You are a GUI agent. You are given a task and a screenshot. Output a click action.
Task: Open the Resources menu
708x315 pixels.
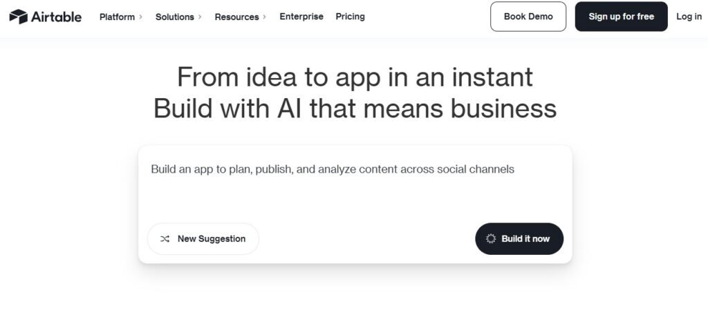pyautogui.click(x=236, y=17)
